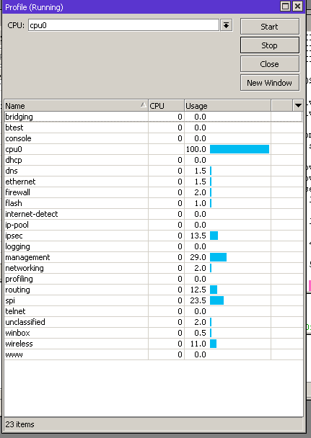
Task: Sort table by CPU column header
Action: 166,106
